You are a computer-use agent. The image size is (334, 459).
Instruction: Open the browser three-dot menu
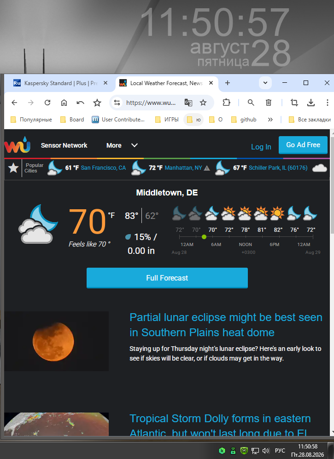327,103
